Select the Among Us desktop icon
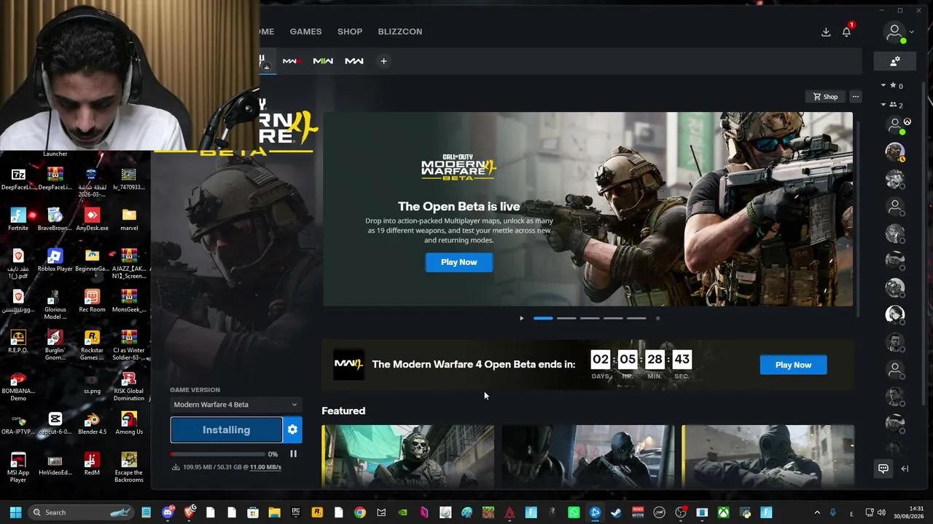Screen dimensions: 933x524 [129, 422]
